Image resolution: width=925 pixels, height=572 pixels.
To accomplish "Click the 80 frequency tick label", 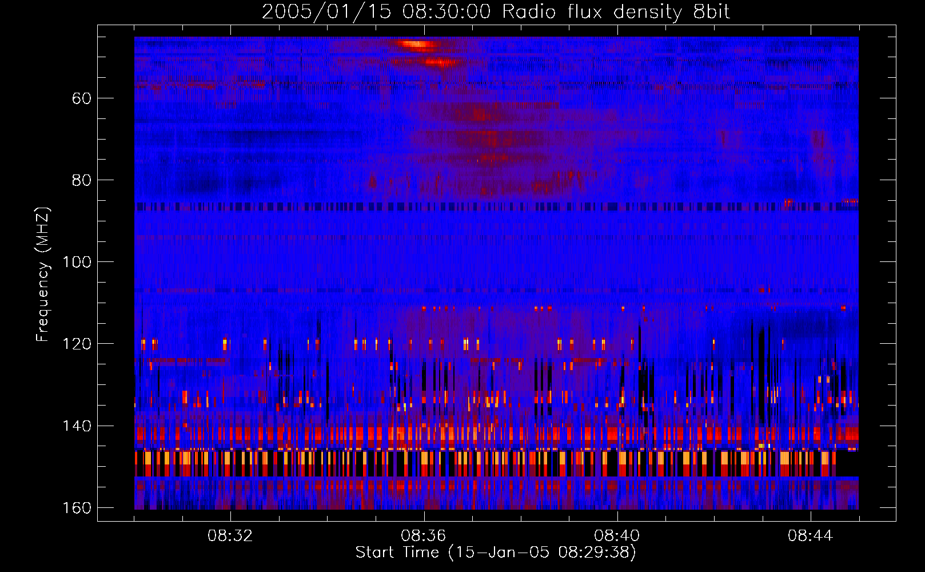I will [82, 180].
